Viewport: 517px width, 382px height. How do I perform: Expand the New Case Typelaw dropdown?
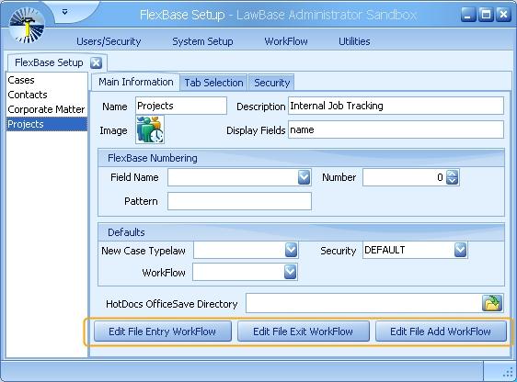[x=291, y=250]
